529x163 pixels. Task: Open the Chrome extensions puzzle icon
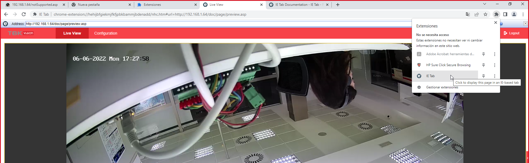click(496, 14)
